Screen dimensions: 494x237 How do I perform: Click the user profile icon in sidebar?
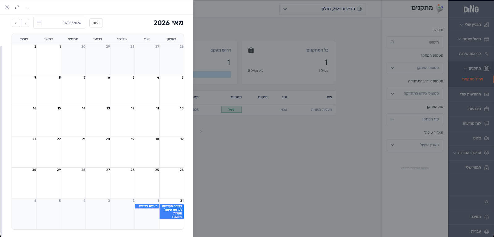tap(486, 202)
